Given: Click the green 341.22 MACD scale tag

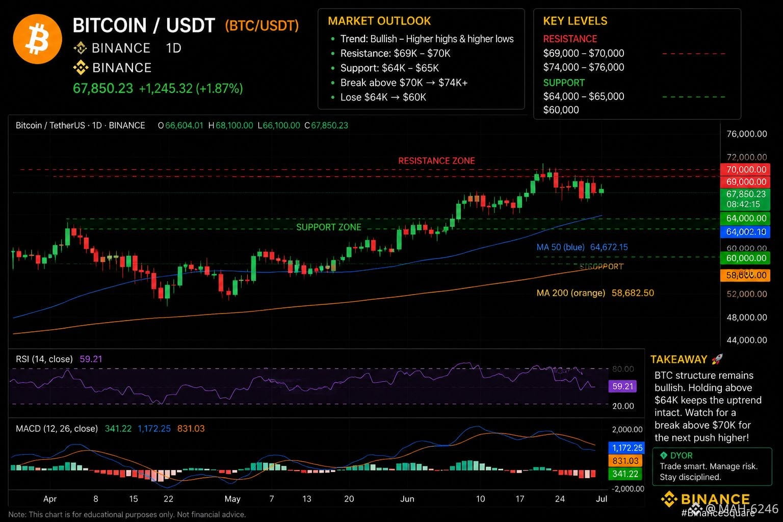Looking at the screenshot, I should (x=624, y=474).
